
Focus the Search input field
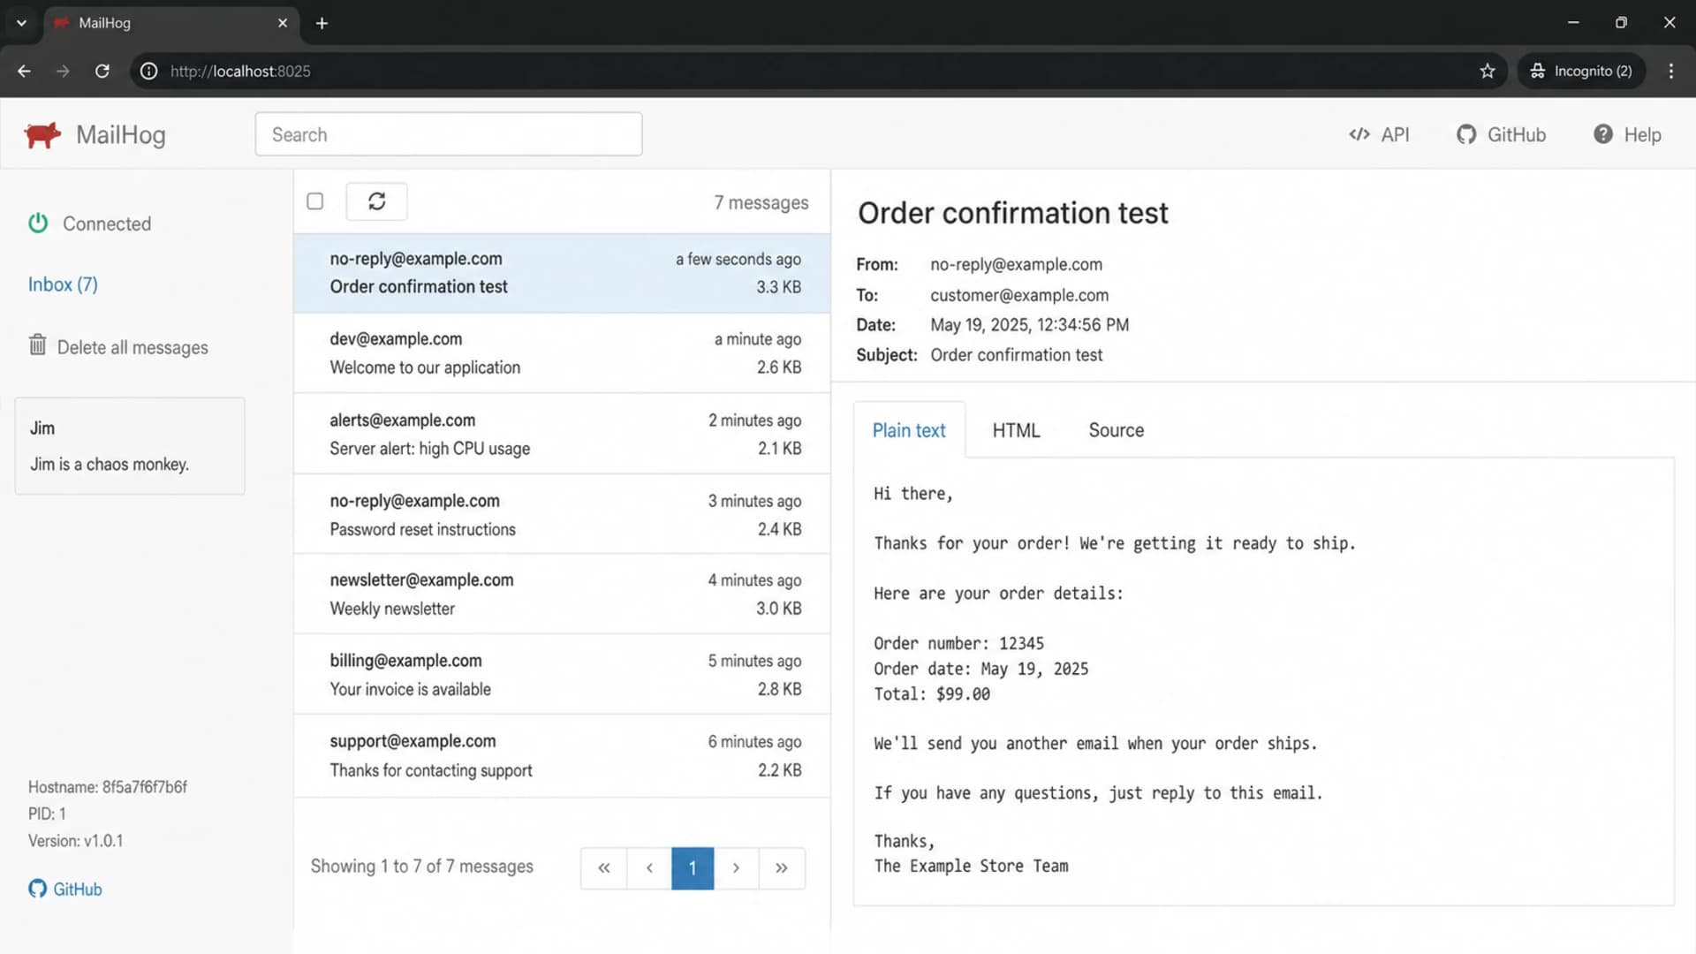[x=449, y=134]
